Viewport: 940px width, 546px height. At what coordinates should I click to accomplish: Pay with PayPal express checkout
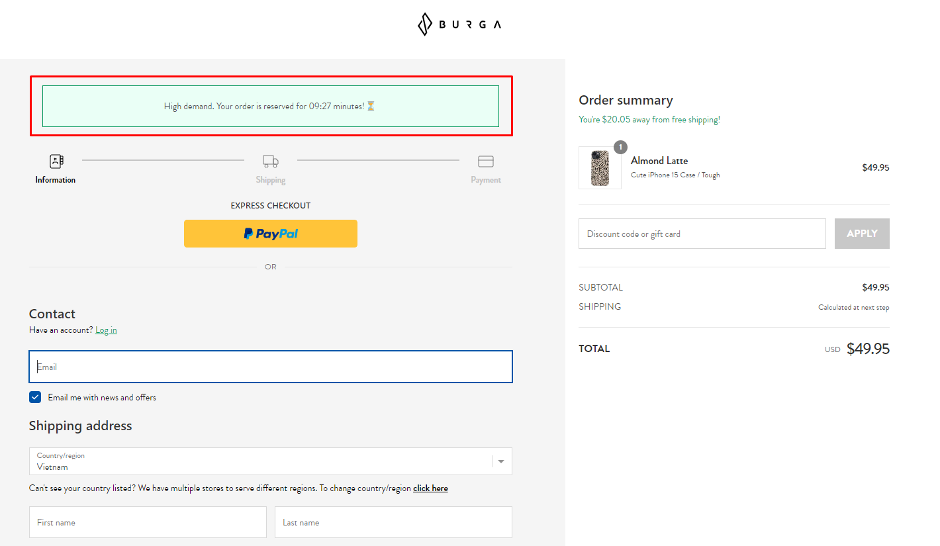271,234
